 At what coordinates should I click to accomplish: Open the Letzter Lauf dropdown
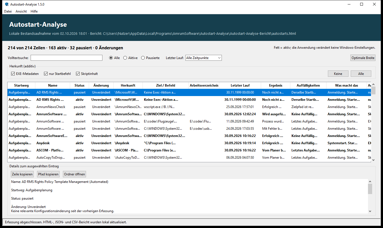click(203, 58)
